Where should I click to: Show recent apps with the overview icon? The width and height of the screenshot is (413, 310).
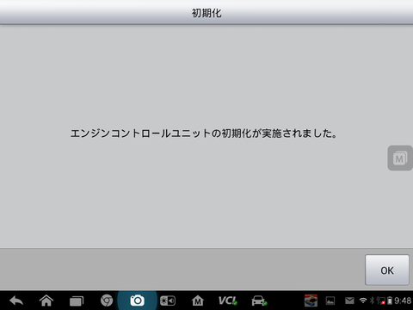tap(77, 301)
